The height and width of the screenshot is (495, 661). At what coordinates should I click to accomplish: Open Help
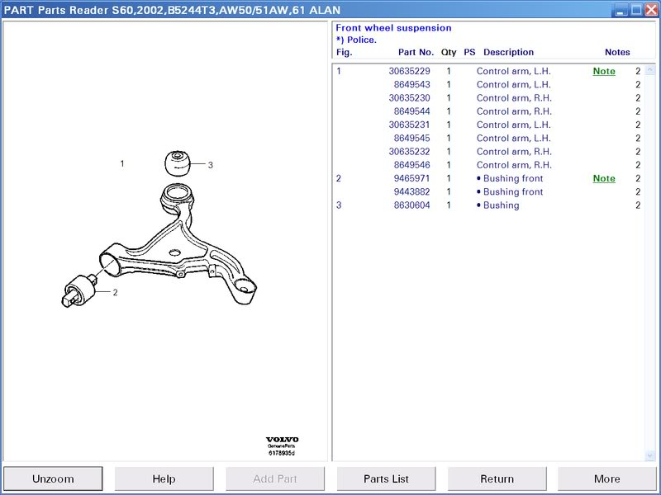(164, 478)
